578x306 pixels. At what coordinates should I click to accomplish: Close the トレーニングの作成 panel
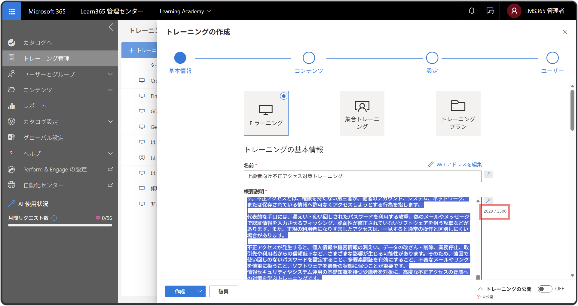coord(565,32)
